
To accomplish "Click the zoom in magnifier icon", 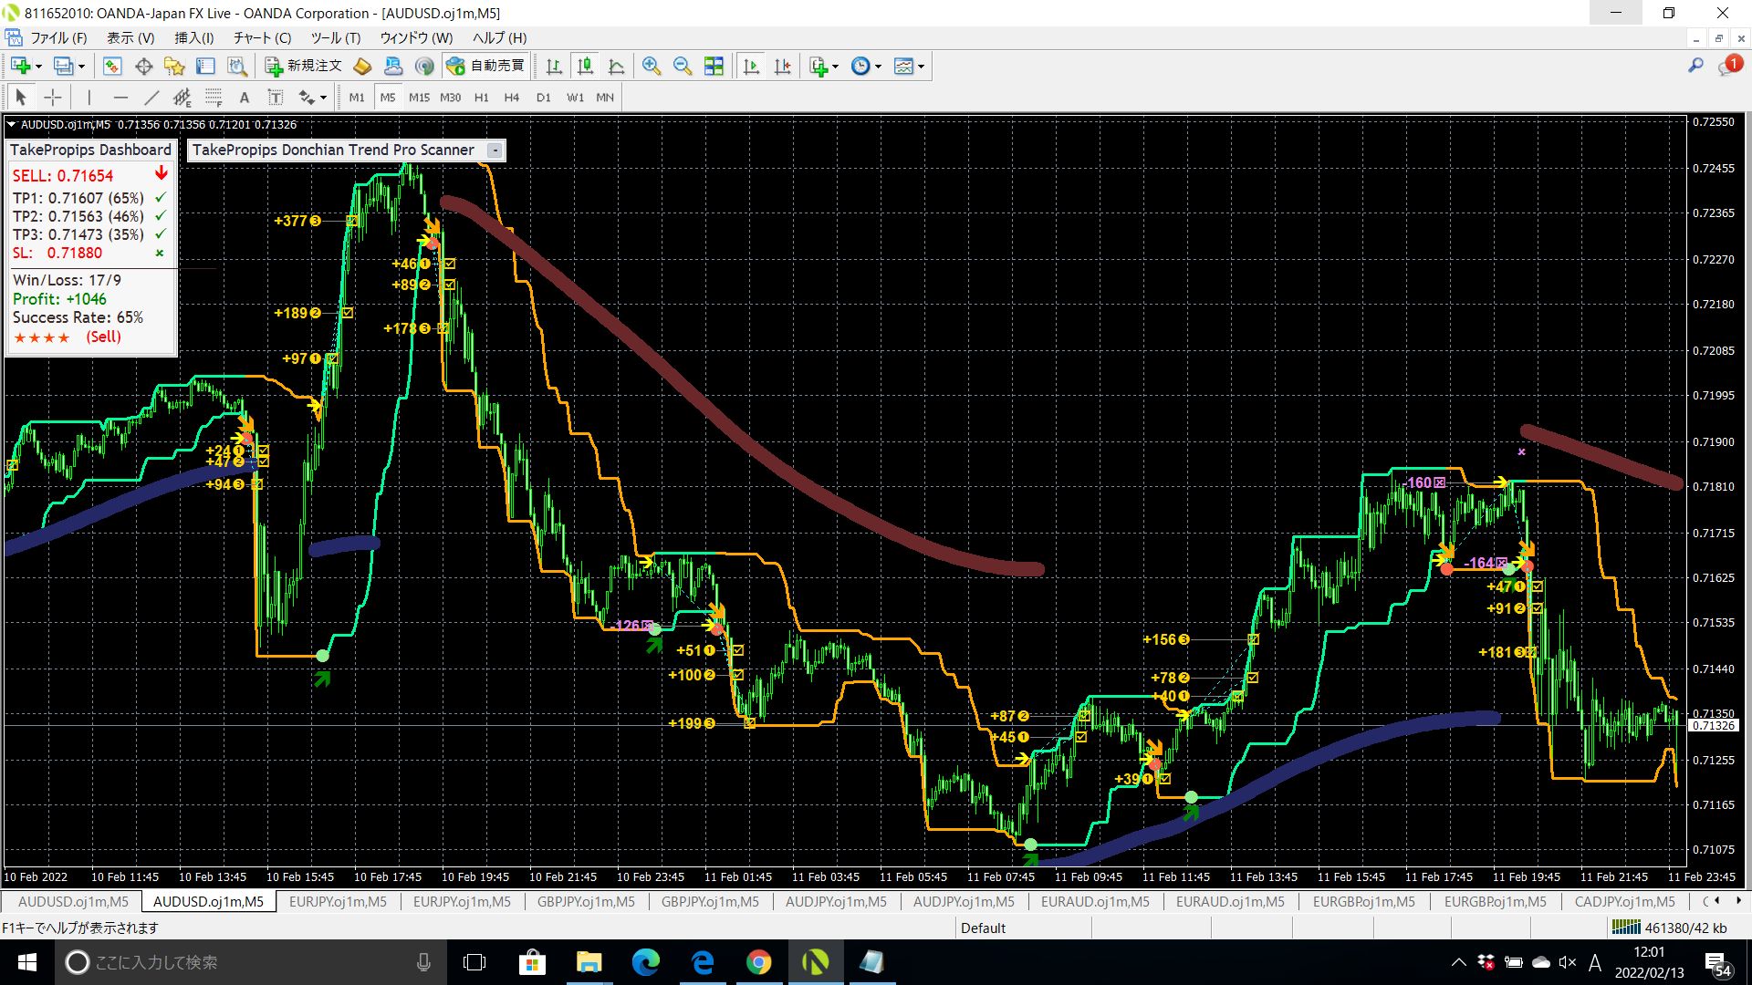I will click(x=651, y=66).
